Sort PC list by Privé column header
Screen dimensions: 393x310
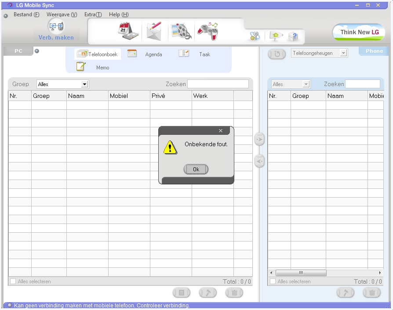(171, 96)
